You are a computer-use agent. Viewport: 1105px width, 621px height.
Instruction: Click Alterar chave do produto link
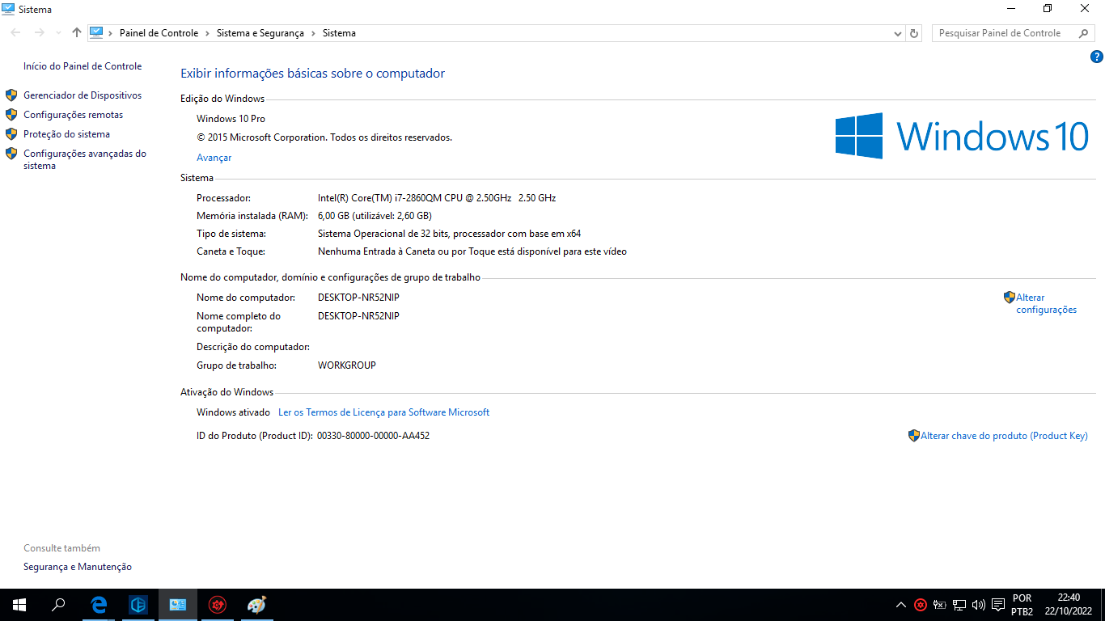1004,436
